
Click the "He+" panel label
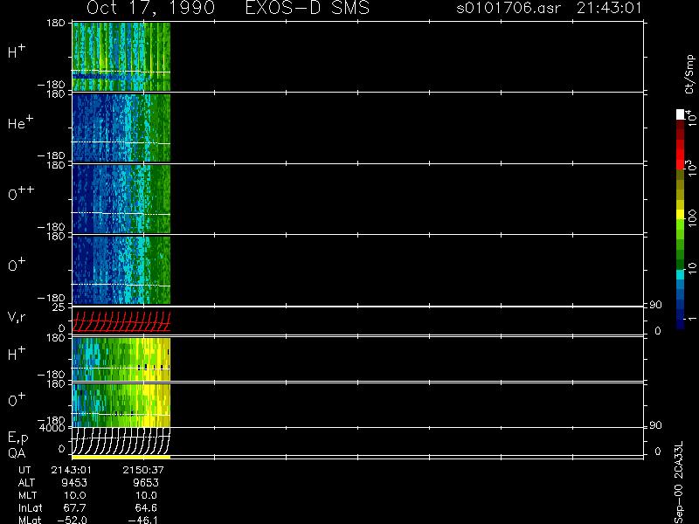20,122
